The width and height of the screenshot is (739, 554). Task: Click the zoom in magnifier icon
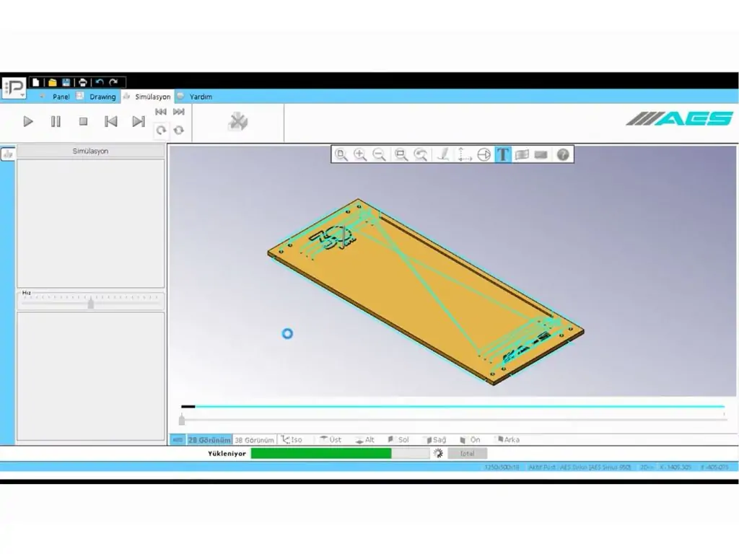[360, 154]
